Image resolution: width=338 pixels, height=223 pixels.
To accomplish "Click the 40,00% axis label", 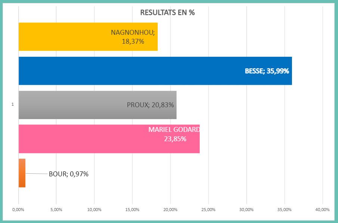I will coord(322,210).
